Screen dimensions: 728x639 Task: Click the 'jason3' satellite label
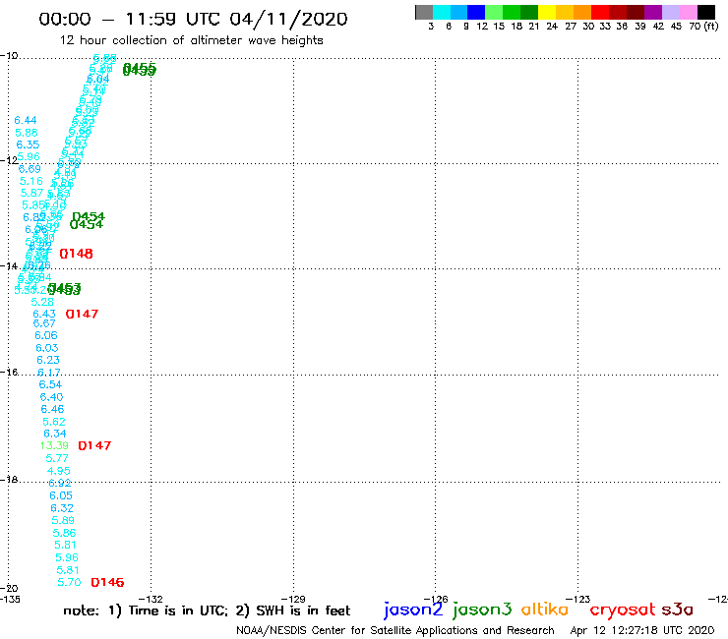point(482,610)
